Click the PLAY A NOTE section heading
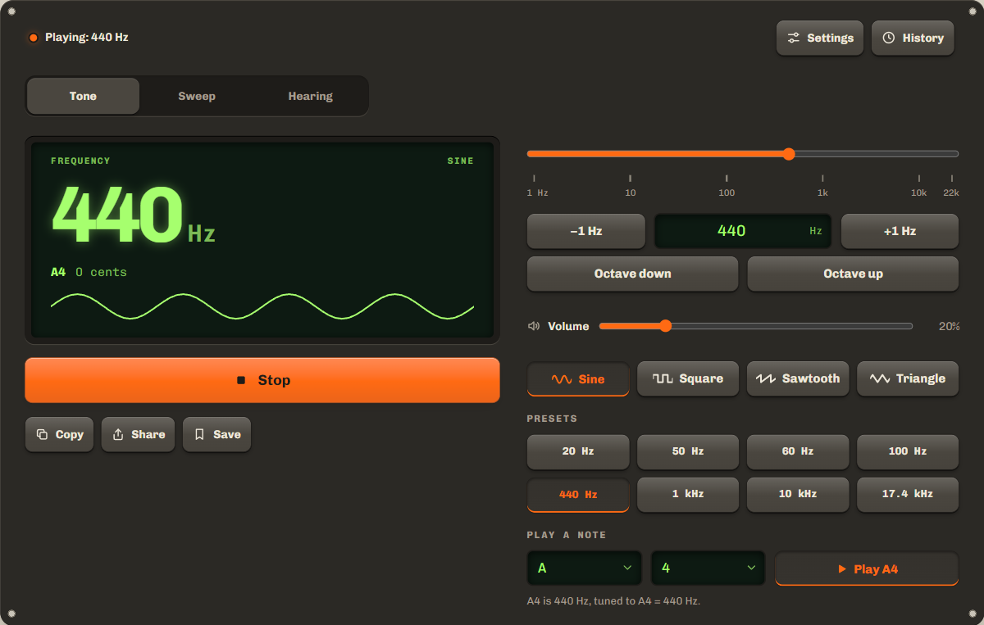The image size is (984, 625). click(x=567, y=535)
